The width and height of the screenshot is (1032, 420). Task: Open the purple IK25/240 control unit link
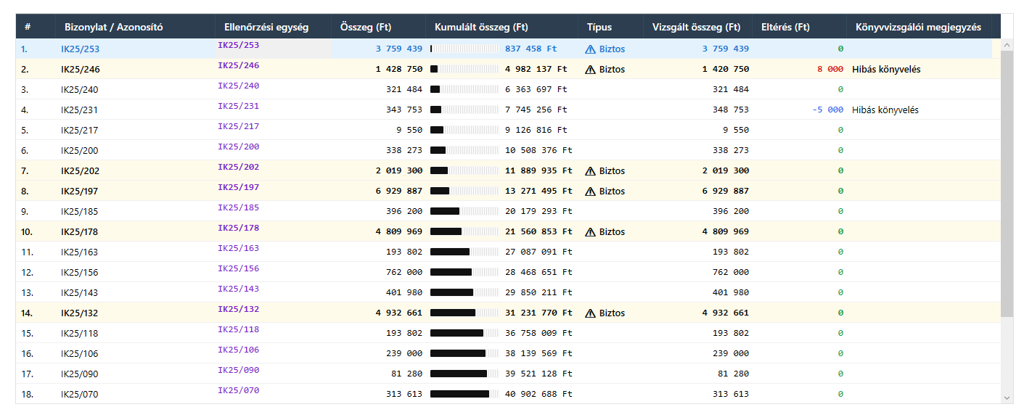tap(238, 86)
